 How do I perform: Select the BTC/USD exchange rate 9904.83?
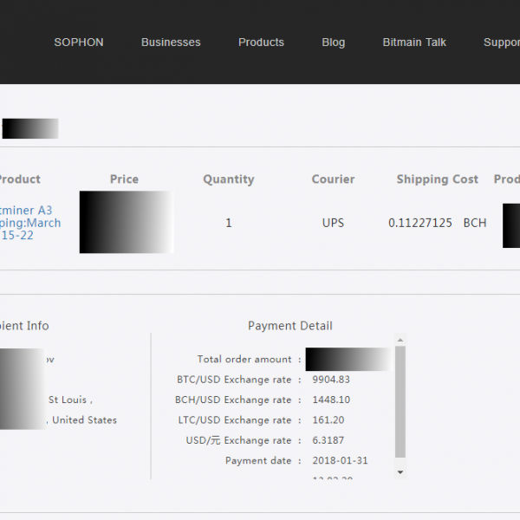pos(331,380)
